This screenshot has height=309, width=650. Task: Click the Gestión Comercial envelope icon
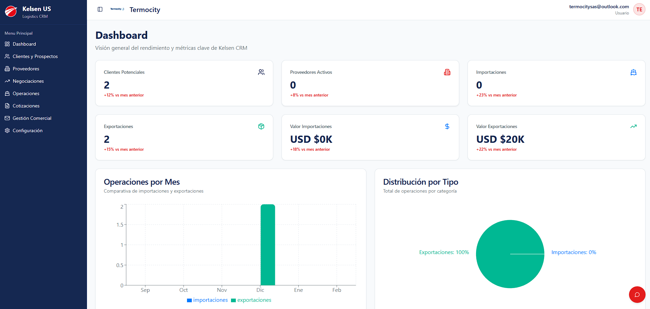click(7, 118)
